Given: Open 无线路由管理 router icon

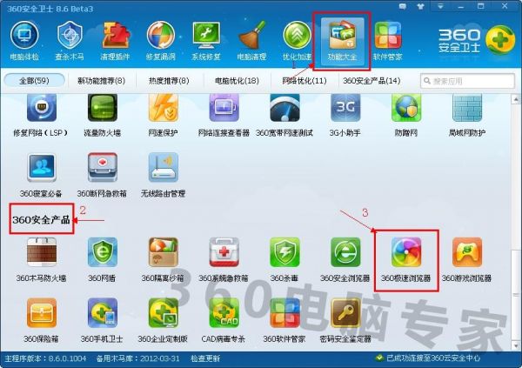Looking at the screenshot, I should tap(163, 171).
